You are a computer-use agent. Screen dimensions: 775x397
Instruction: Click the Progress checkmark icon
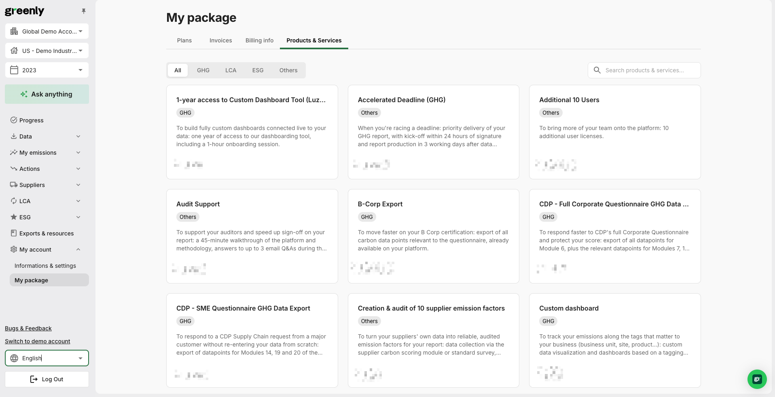(x=14, y=120)
